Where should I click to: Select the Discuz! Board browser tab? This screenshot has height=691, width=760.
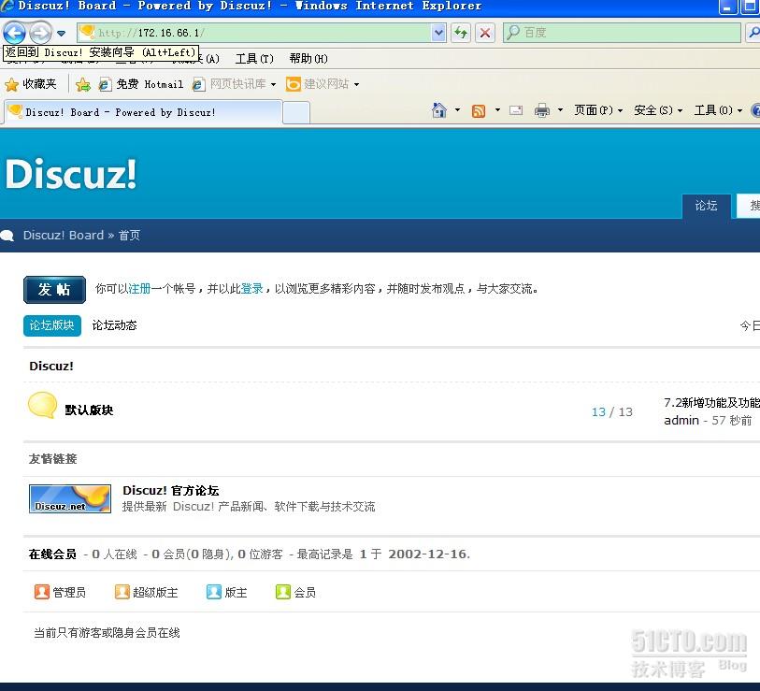(x=143, y=112)
